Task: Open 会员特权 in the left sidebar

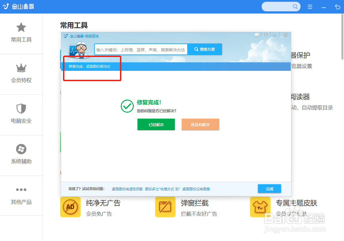Action: (21, 74)
